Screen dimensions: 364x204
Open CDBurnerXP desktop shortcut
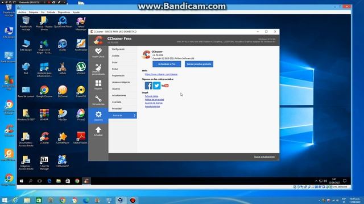click(63, 161)
